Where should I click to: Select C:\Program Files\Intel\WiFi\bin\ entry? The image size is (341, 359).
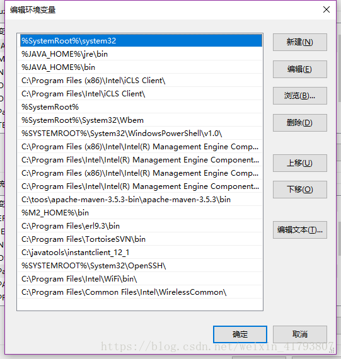click(140, 279)
